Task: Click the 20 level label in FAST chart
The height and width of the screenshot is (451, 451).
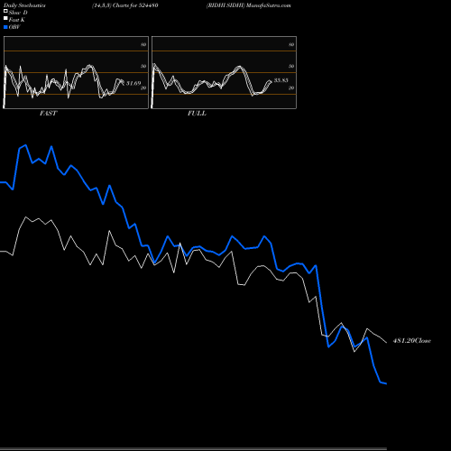Action: [143, 87]
